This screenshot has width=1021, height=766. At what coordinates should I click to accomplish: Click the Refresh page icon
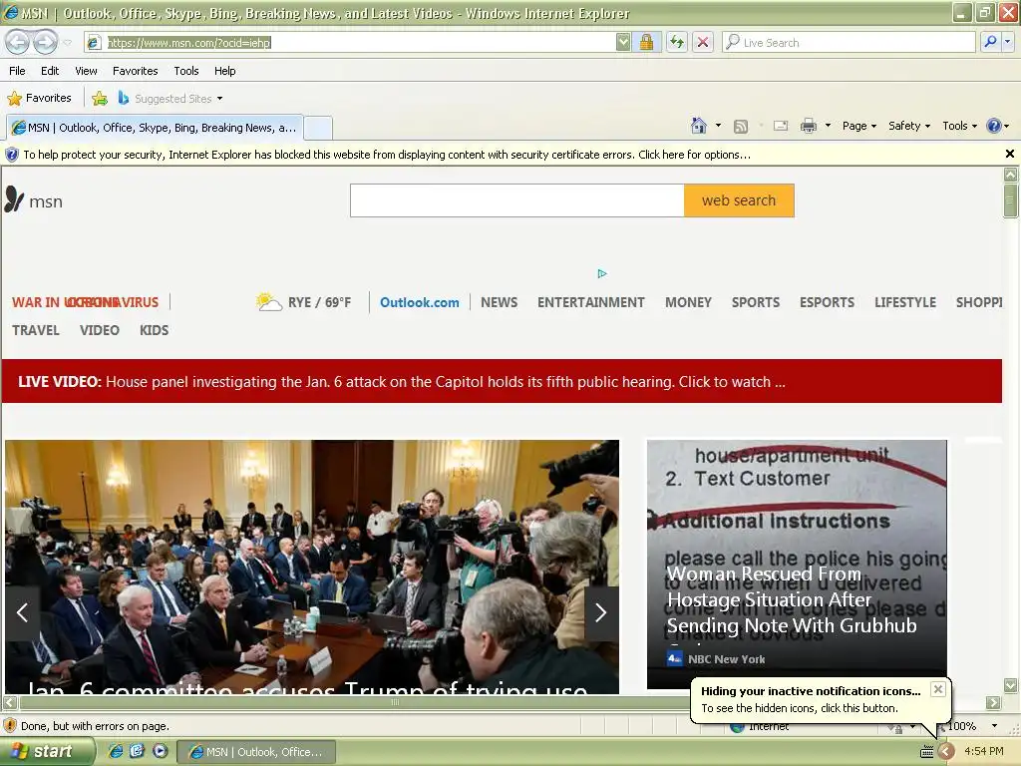677,42
